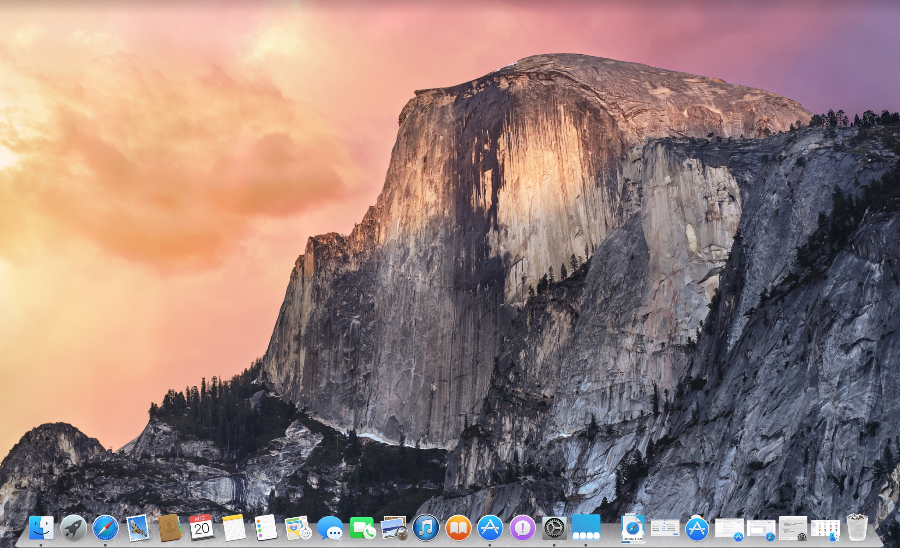Open the Safari compass icon beside Launchpad
Screen dimensions: 900x548
tap(105, 528)
